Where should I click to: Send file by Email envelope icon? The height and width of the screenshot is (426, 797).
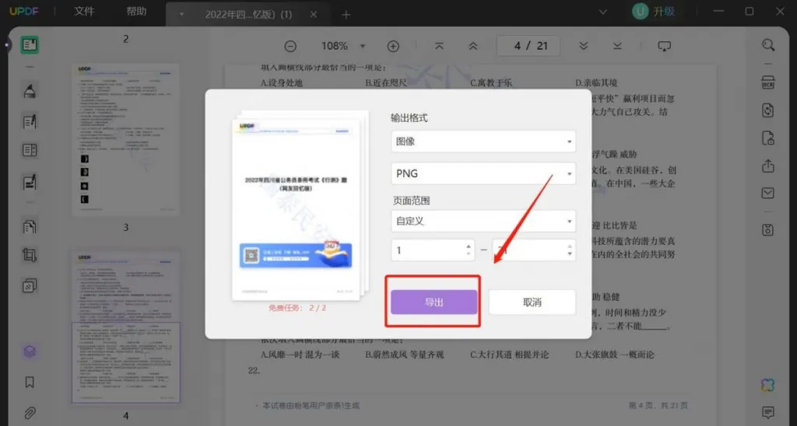click(x=768, y=193)
